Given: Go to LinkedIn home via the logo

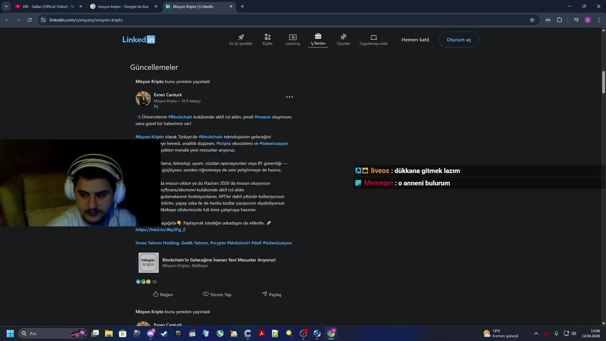Looking at the screenshot, I should (x=139, y=39).
